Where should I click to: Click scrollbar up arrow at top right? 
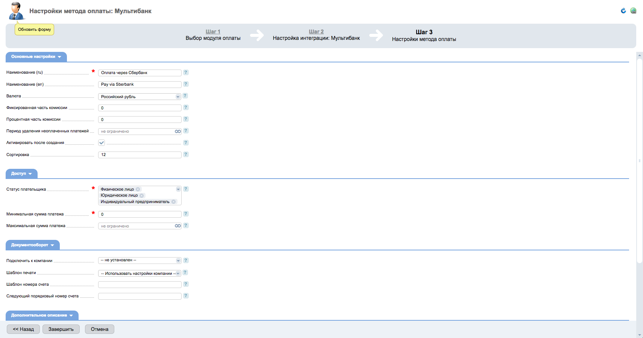[640, 55]
